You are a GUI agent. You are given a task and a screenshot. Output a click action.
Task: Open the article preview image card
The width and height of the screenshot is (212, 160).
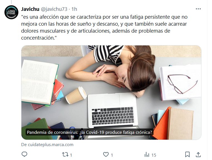point(111,92)
